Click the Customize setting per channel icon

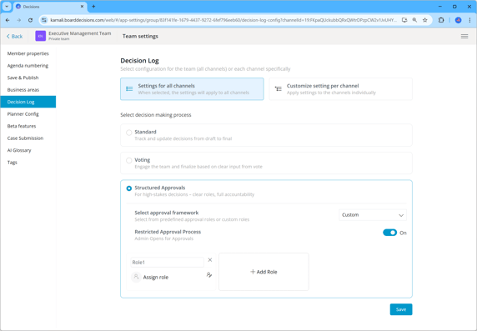pyautogui.click(x=278, y=89)
